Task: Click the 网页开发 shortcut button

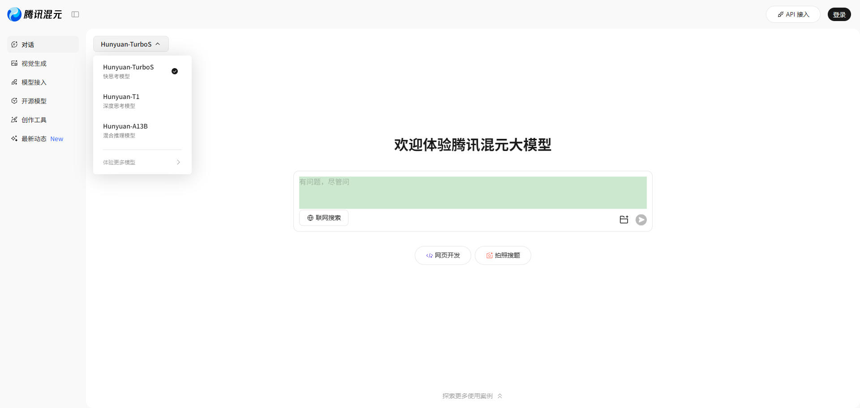Action: [x=443, y=255]
